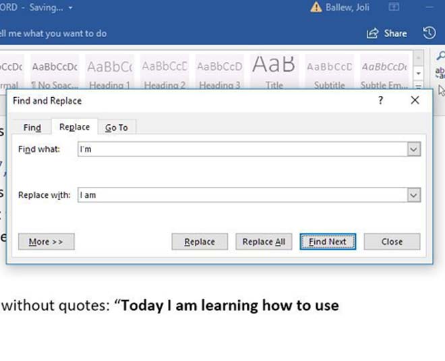Screen dimensions: 445x361
Task: Expand the Styles gallery more arrow
Action: [418, 86]
